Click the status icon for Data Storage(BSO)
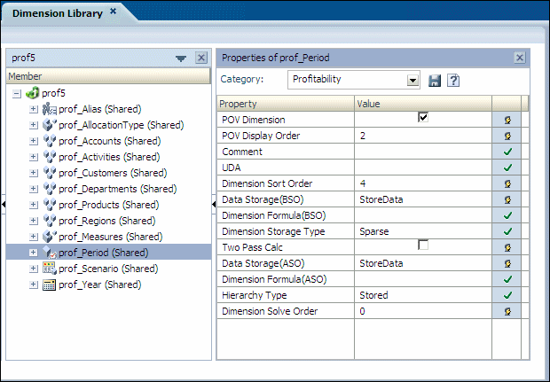This screenshot has height=382, width=550. point(507,199)
